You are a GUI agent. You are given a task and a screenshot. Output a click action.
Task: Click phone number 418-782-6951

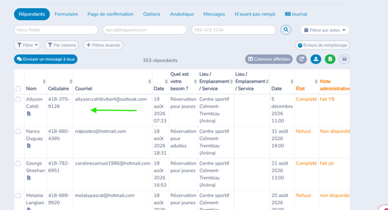click(59, 167)
